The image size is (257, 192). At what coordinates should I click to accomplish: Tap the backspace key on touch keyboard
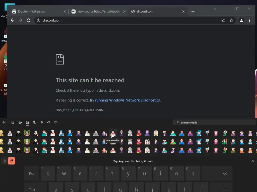(217, 173)
